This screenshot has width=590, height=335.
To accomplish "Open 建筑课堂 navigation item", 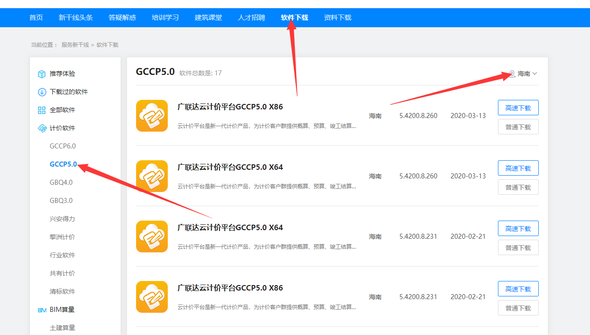I will coord(209,18).
